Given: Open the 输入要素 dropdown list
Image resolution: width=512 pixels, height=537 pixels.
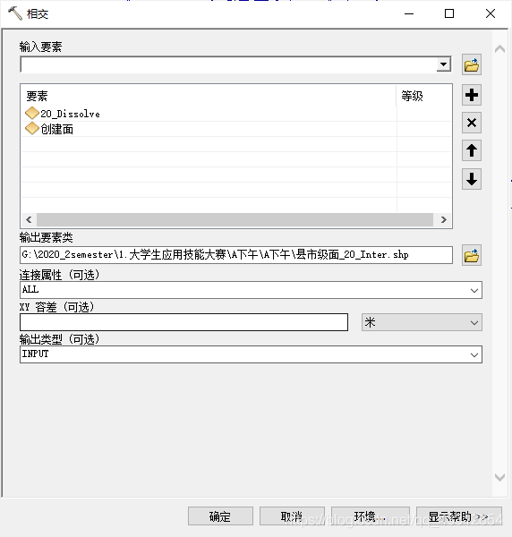Looking at the screenshot, I should 443,64.
